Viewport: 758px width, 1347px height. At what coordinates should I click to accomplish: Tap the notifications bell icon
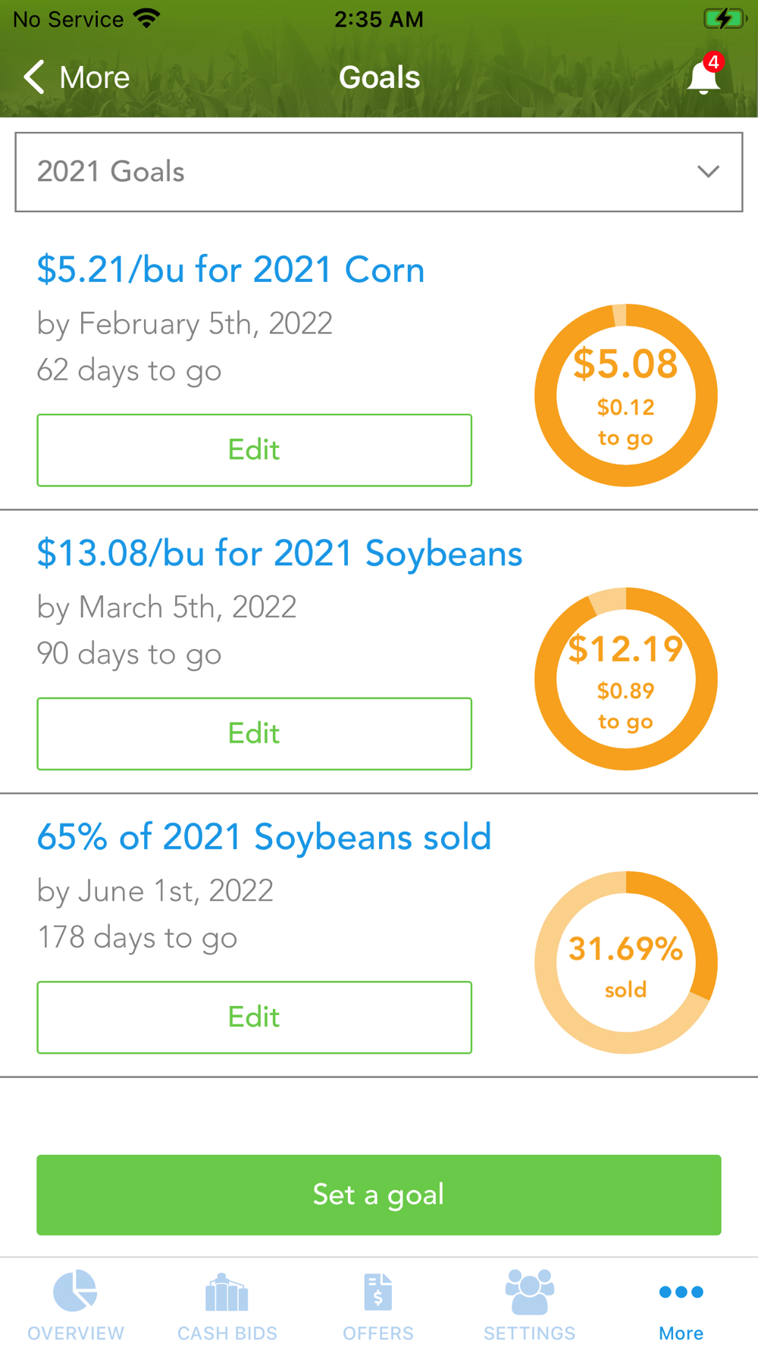coord(703,77)
